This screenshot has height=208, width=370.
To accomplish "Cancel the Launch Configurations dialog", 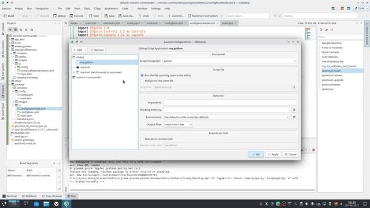I will 290,154.
